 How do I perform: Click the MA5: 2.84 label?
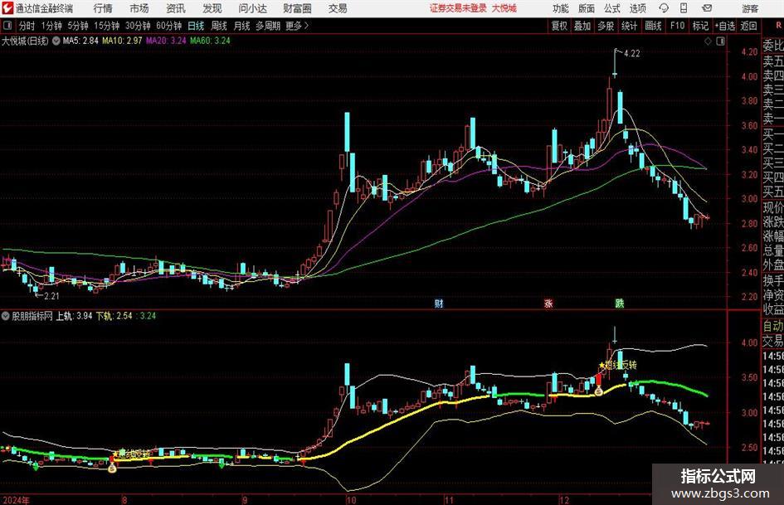click(80, 41)
